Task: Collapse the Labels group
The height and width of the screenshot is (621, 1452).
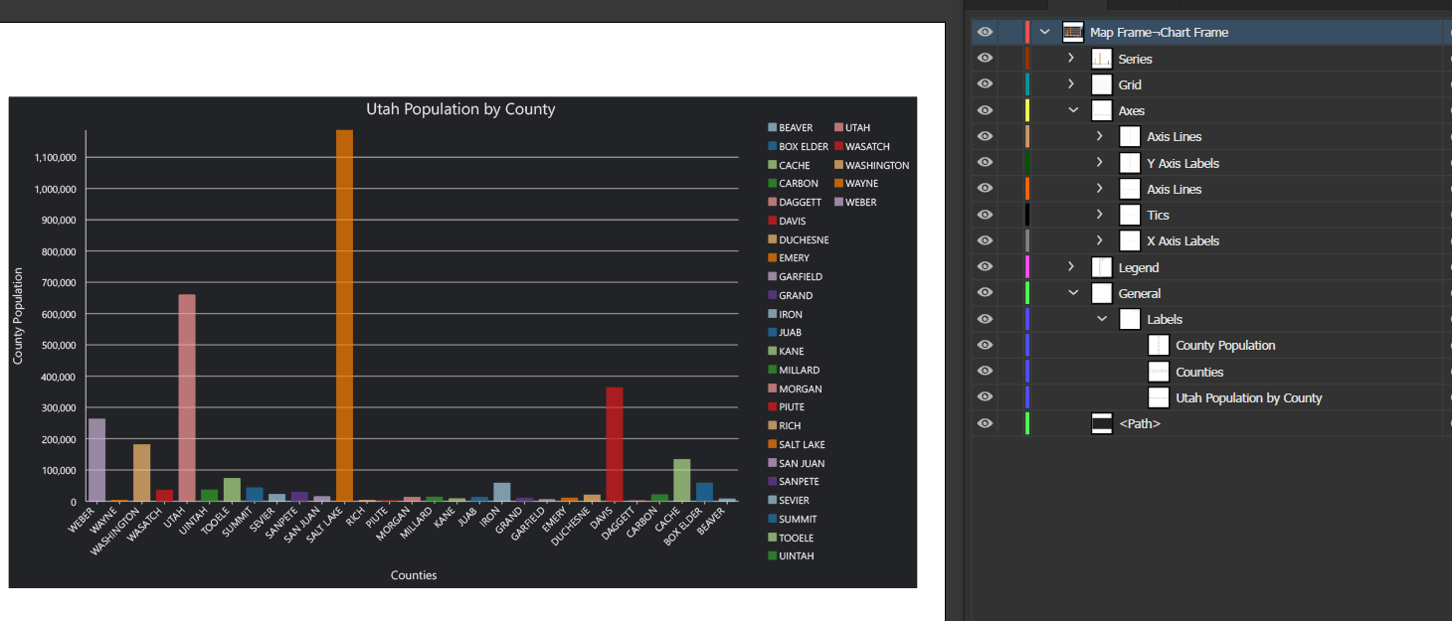Action: point(1101,318)
